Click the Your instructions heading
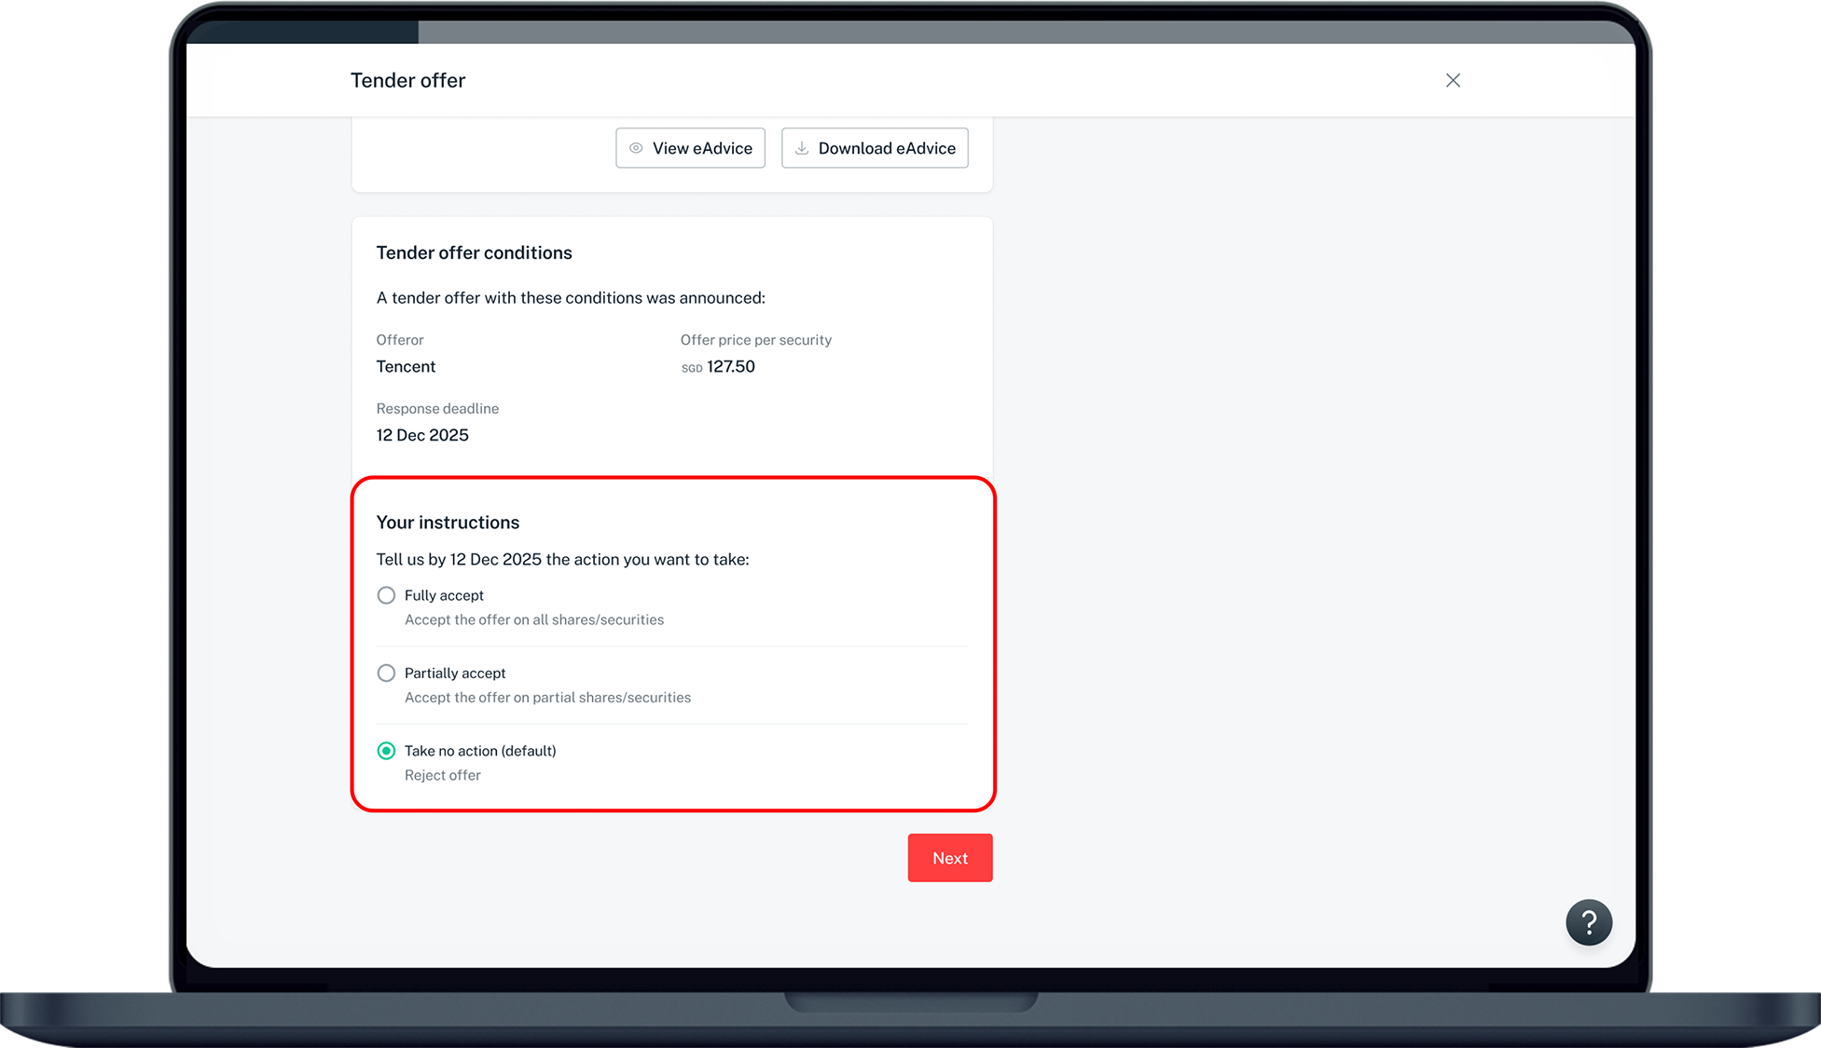The image size is (1821, 1048). pos(448,523)
